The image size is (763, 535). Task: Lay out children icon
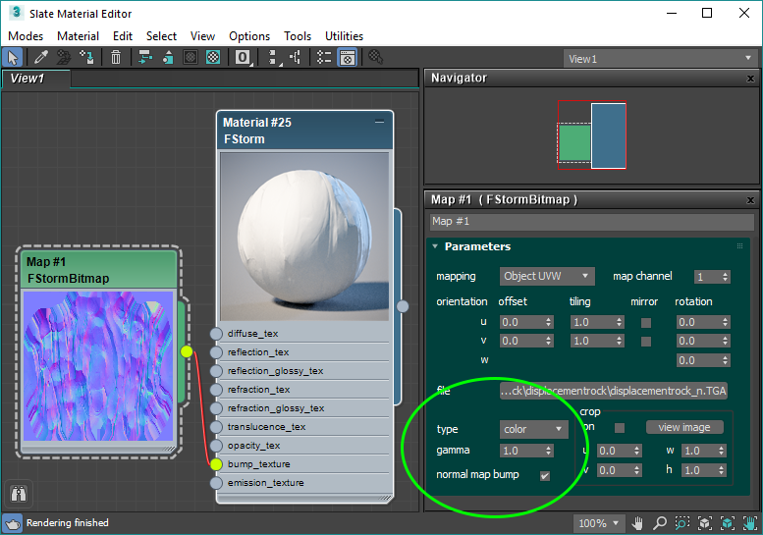click(x=296, y=57)
